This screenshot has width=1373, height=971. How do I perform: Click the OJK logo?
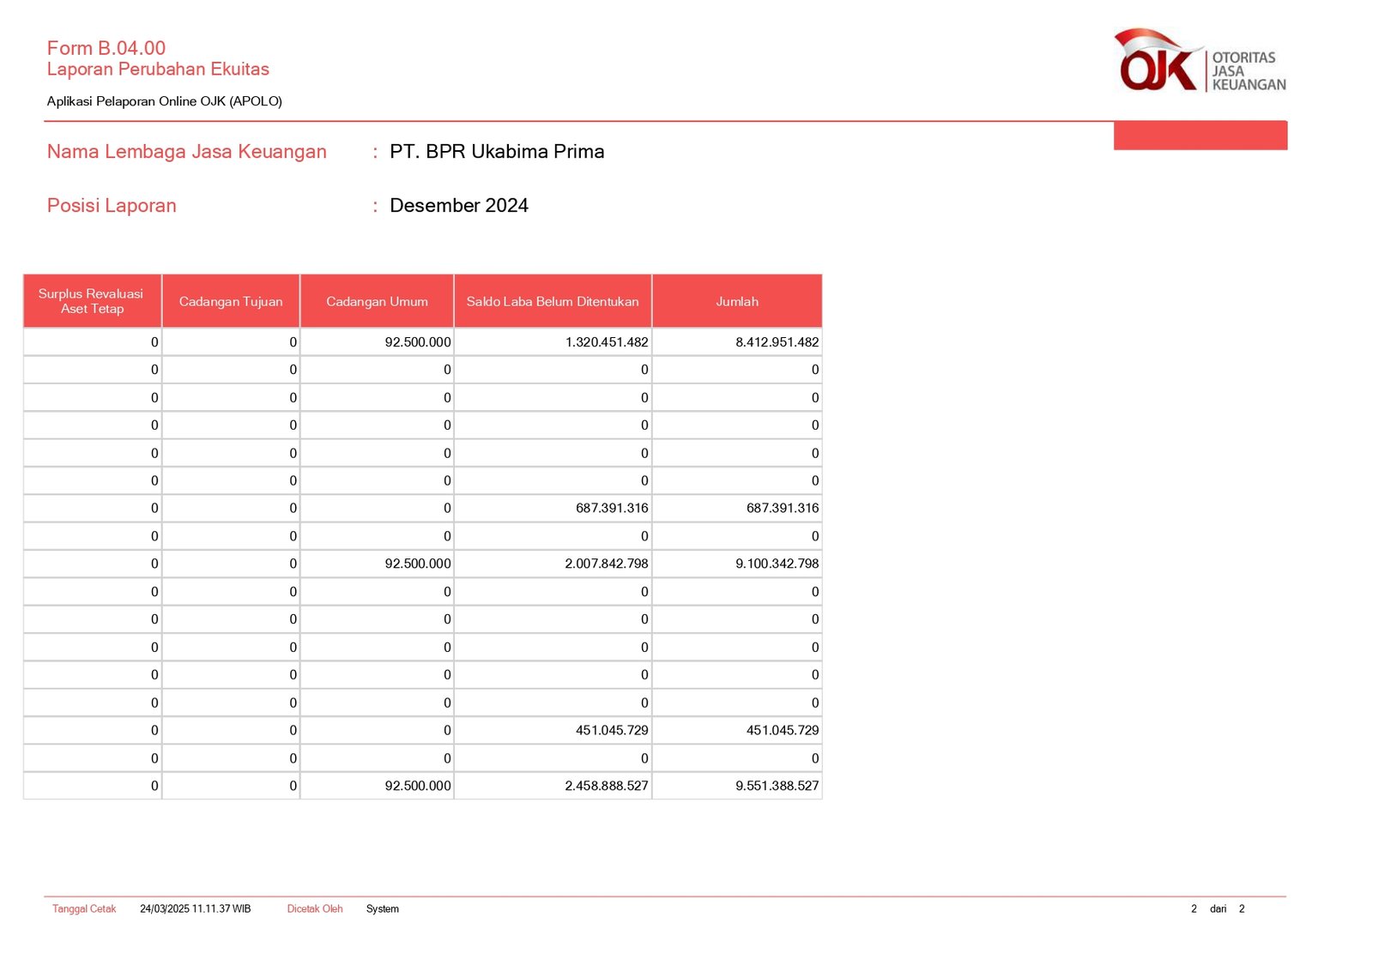tap(1158, 63)
